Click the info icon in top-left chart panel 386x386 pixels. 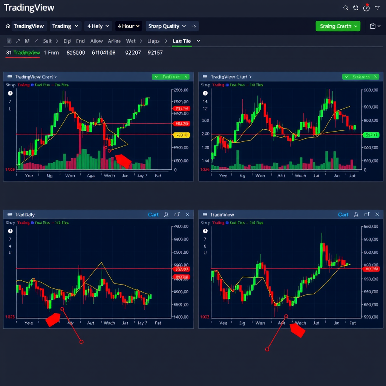click(10, 93)
